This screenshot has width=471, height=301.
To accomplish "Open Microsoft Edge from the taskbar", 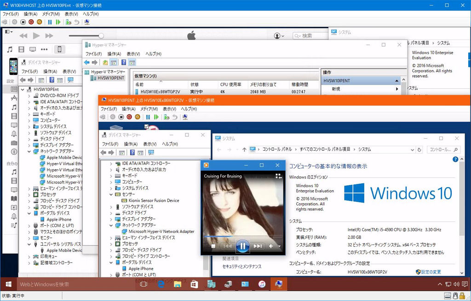I will [x=161, y=284].
